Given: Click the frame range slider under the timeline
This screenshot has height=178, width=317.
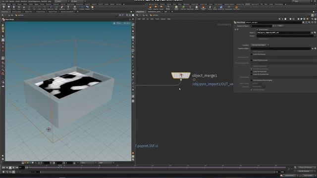Looking at the screenshot, I should (x=157, y=172).
